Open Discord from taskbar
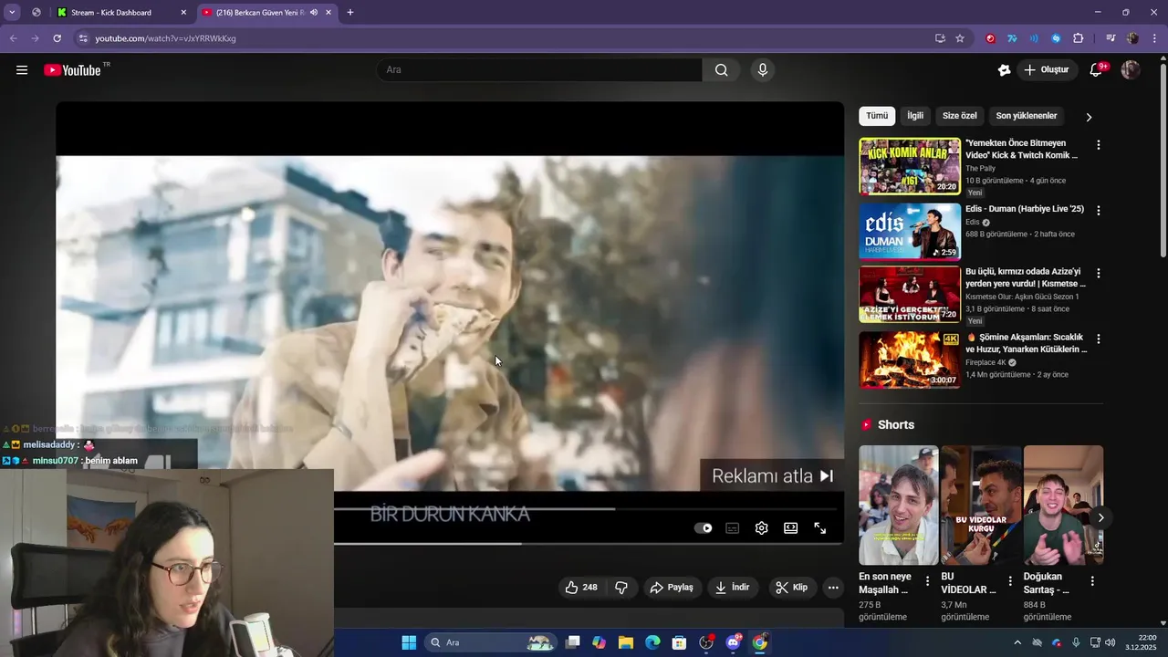The image size is (1168, 657). pyautogui.click(x=733, y=642)
